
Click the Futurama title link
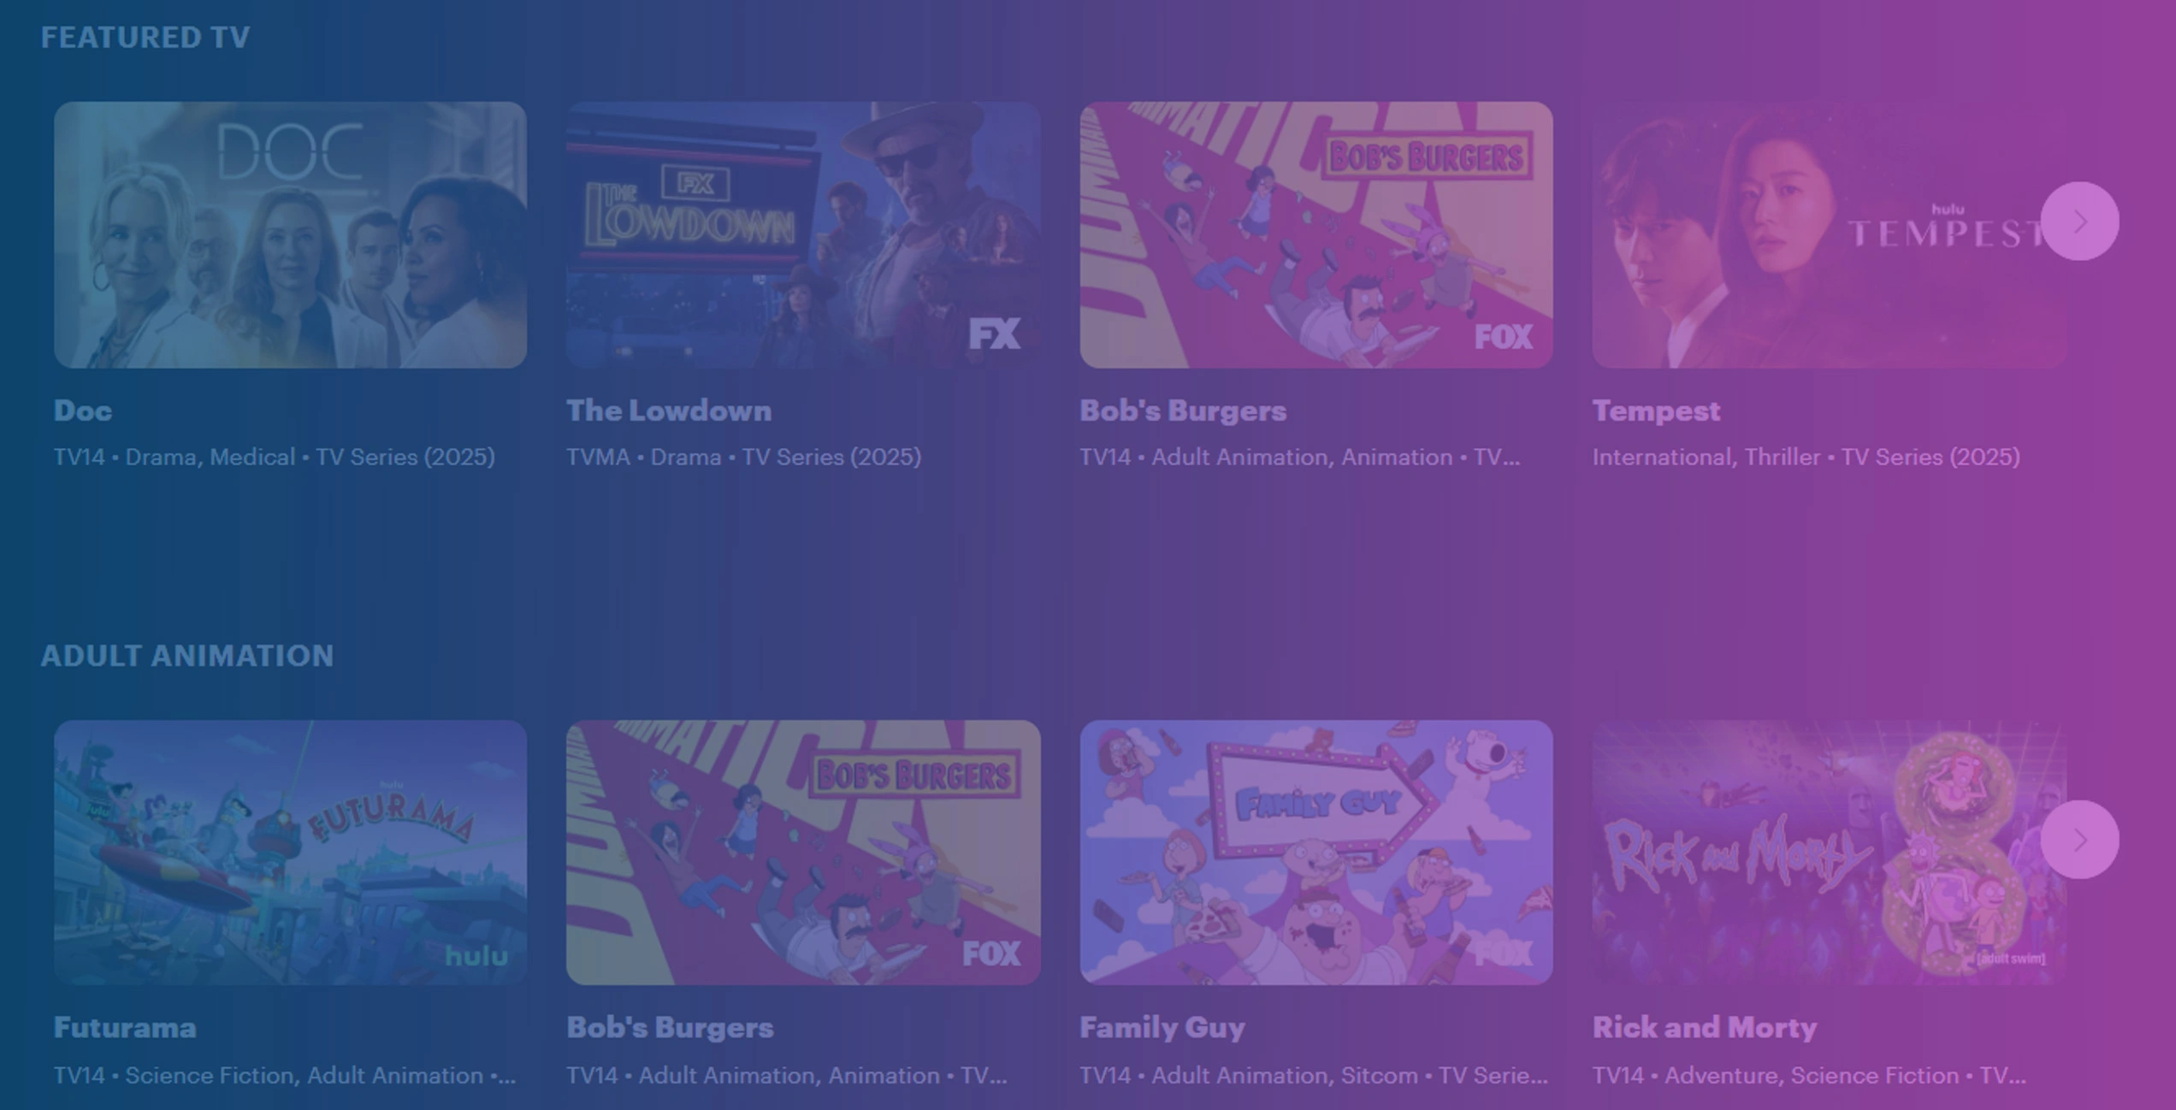click(x=125, y=1027)
